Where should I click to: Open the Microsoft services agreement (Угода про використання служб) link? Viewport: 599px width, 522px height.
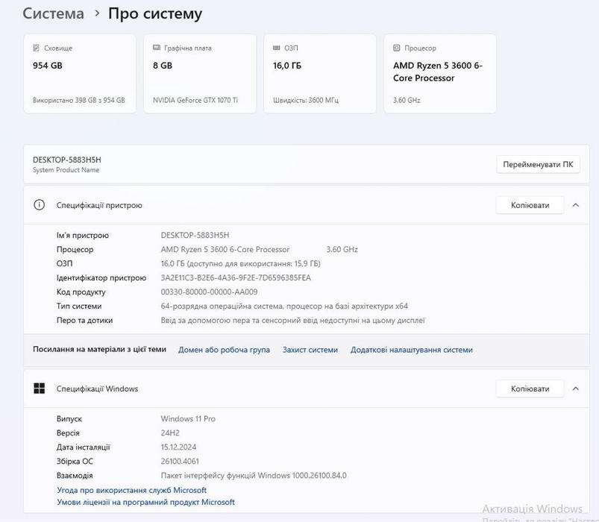pyautogui.click(x=131, y=490)
